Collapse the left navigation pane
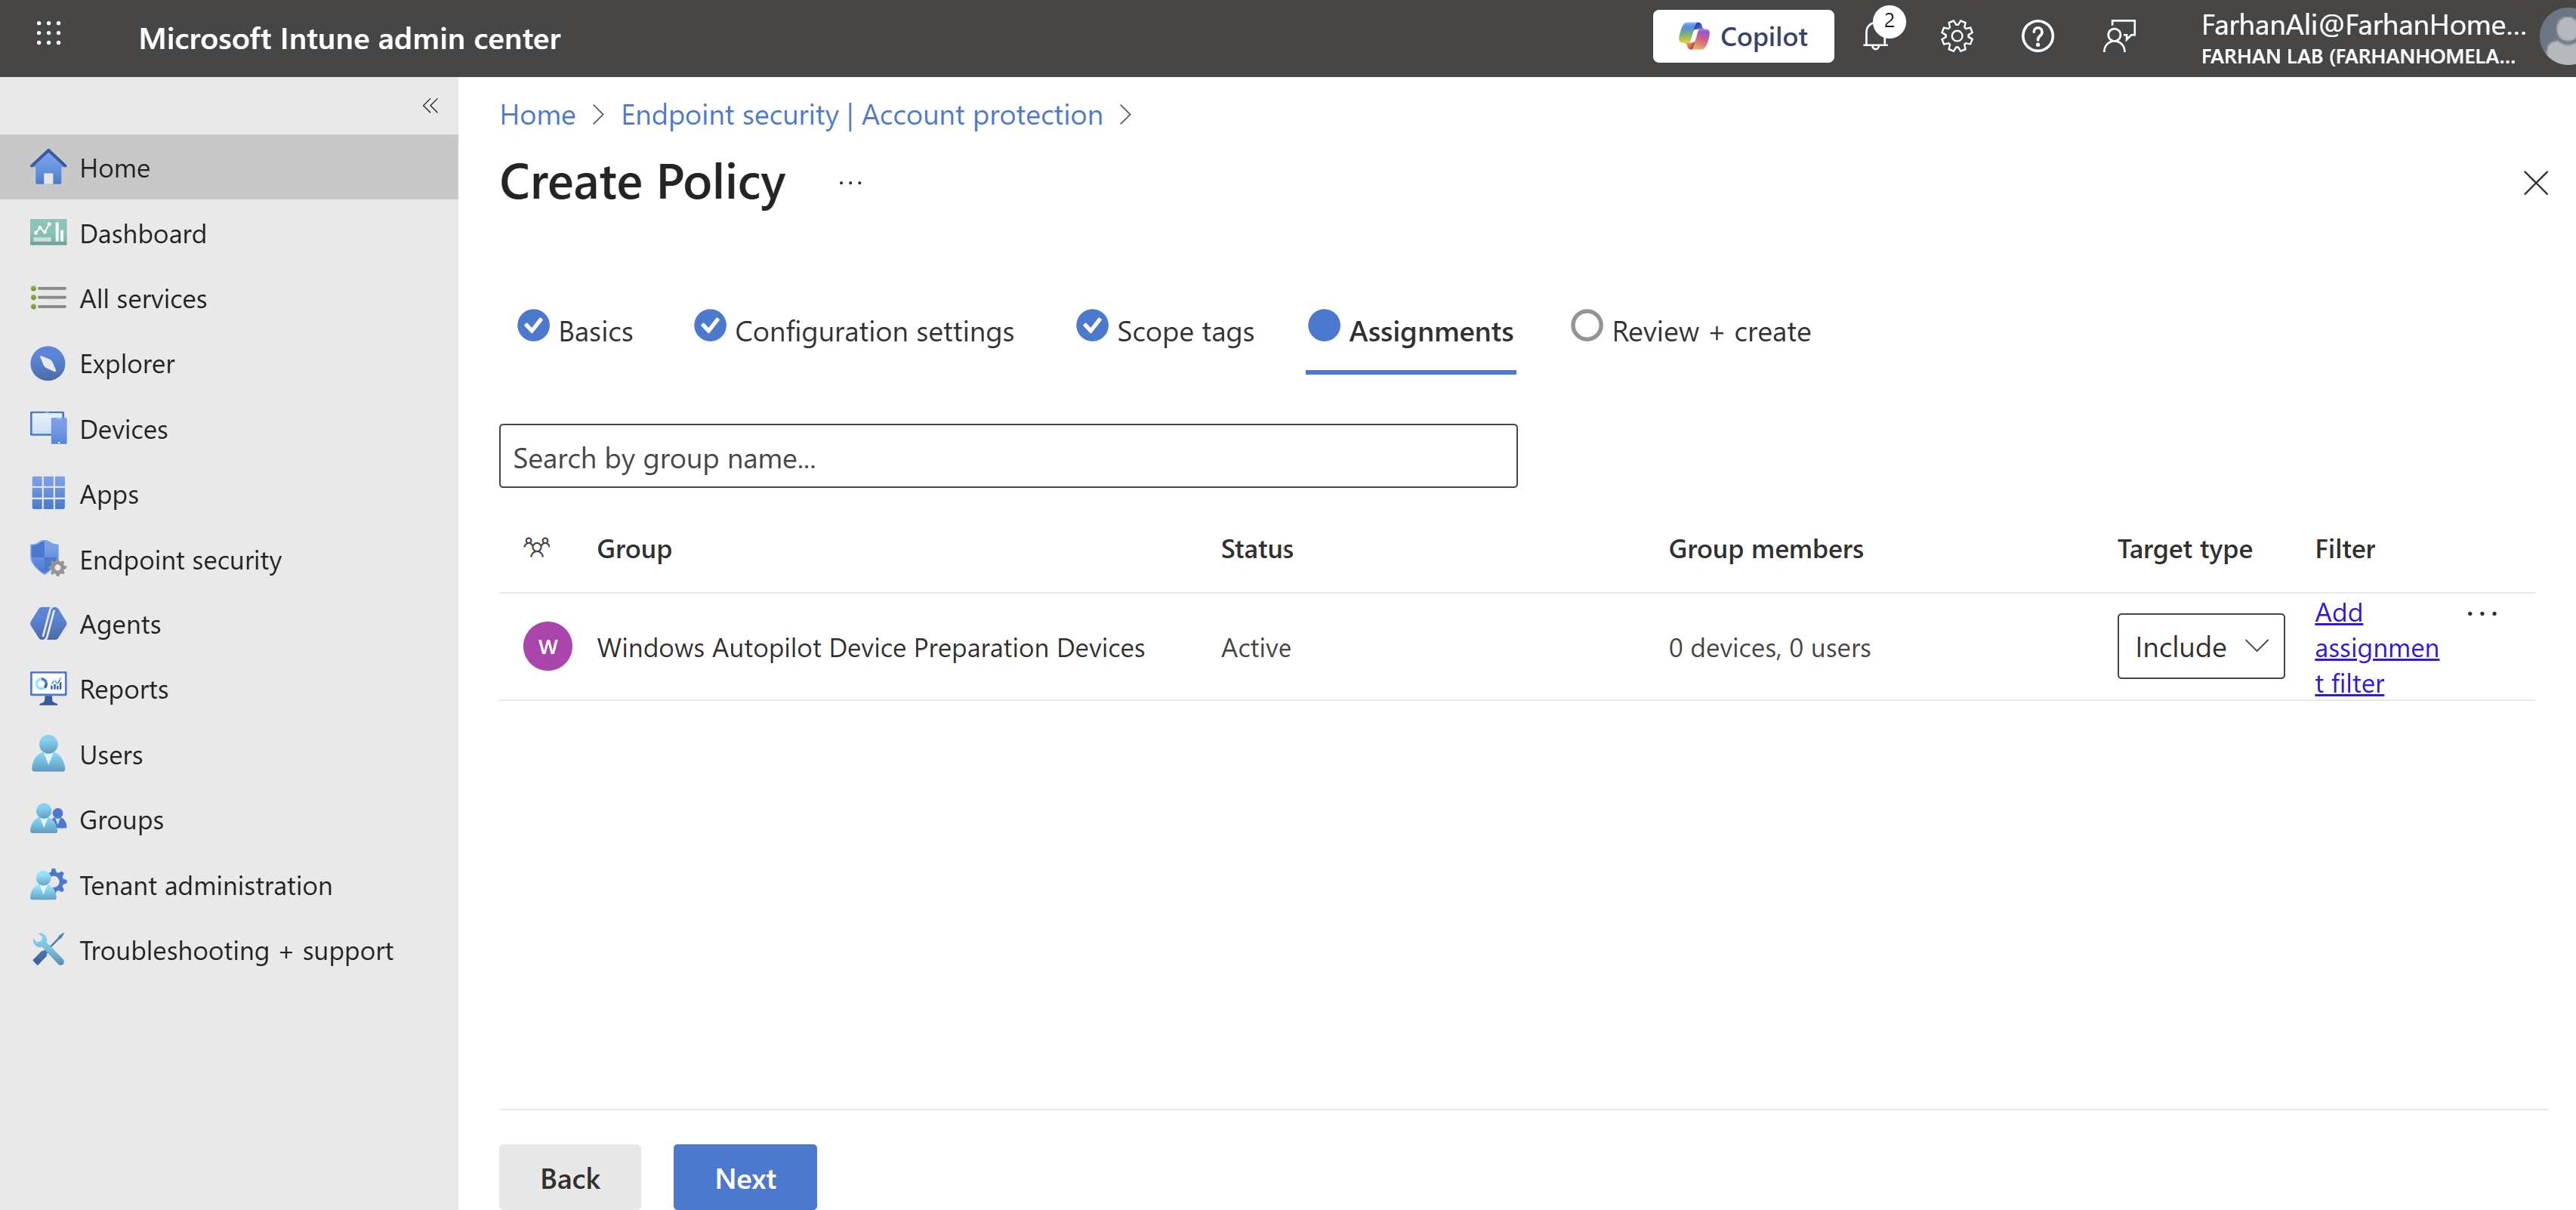 coord(430,106)
